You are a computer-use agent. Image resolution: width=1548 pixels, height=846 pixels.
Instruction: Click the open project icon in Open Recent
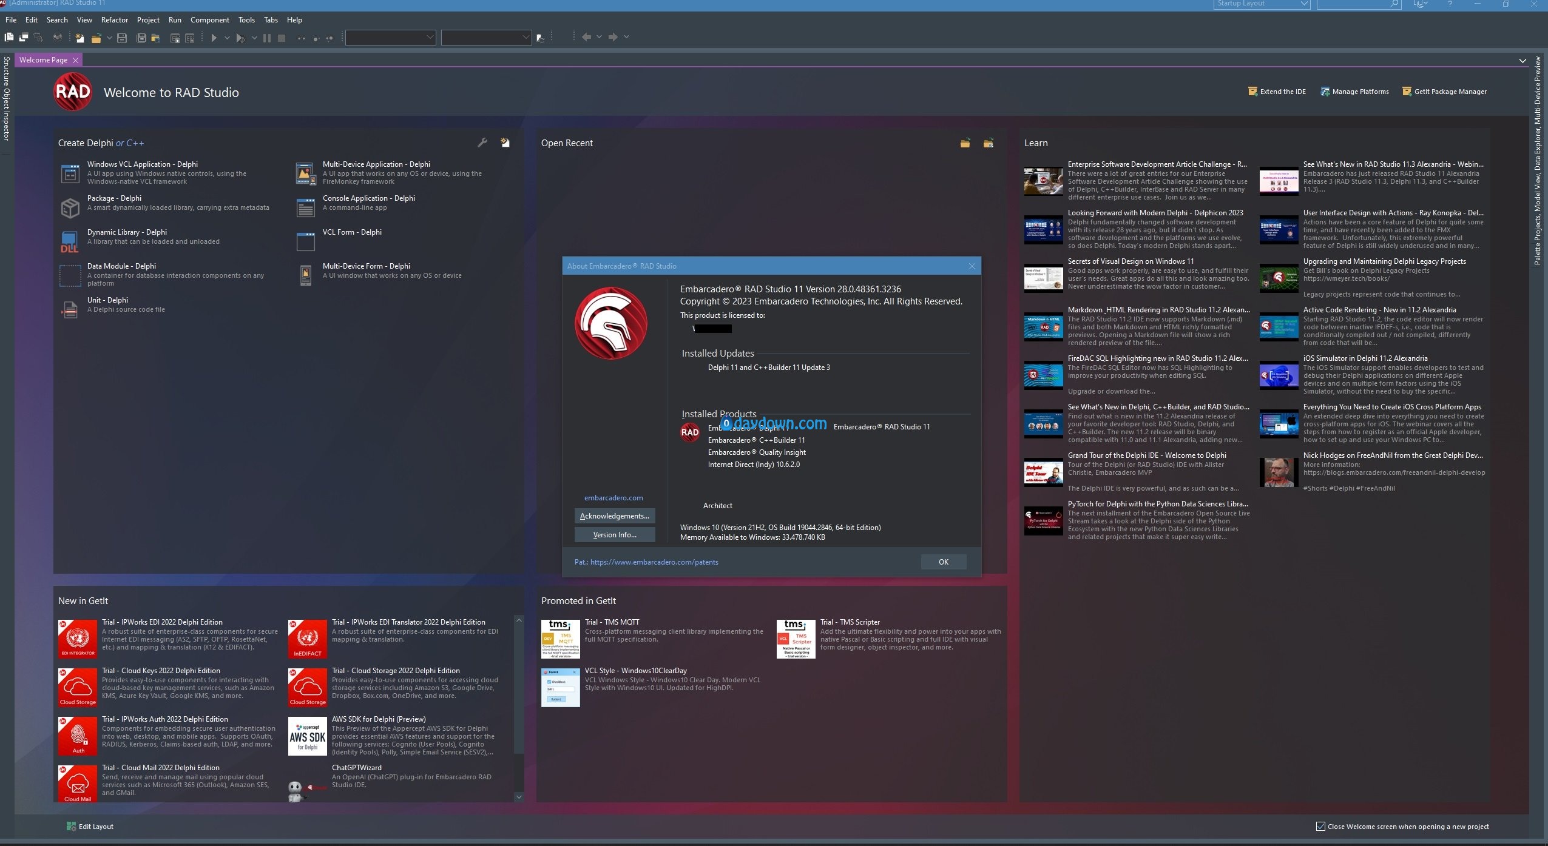click(x=989, y=143)
